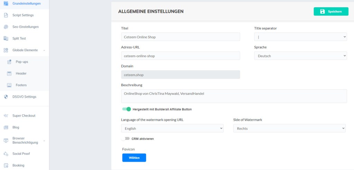
Task: Click the Social Proof icon
Action: tap(6, 154)
